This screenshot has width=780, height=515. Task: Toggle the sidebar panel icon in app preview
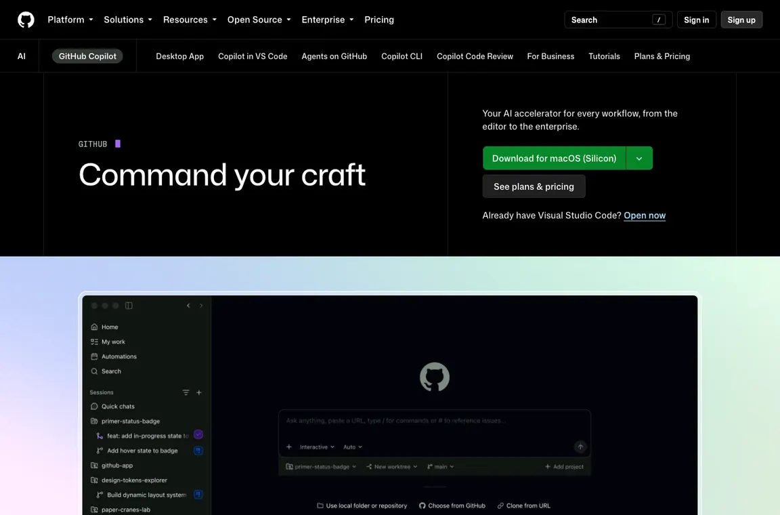129,306
